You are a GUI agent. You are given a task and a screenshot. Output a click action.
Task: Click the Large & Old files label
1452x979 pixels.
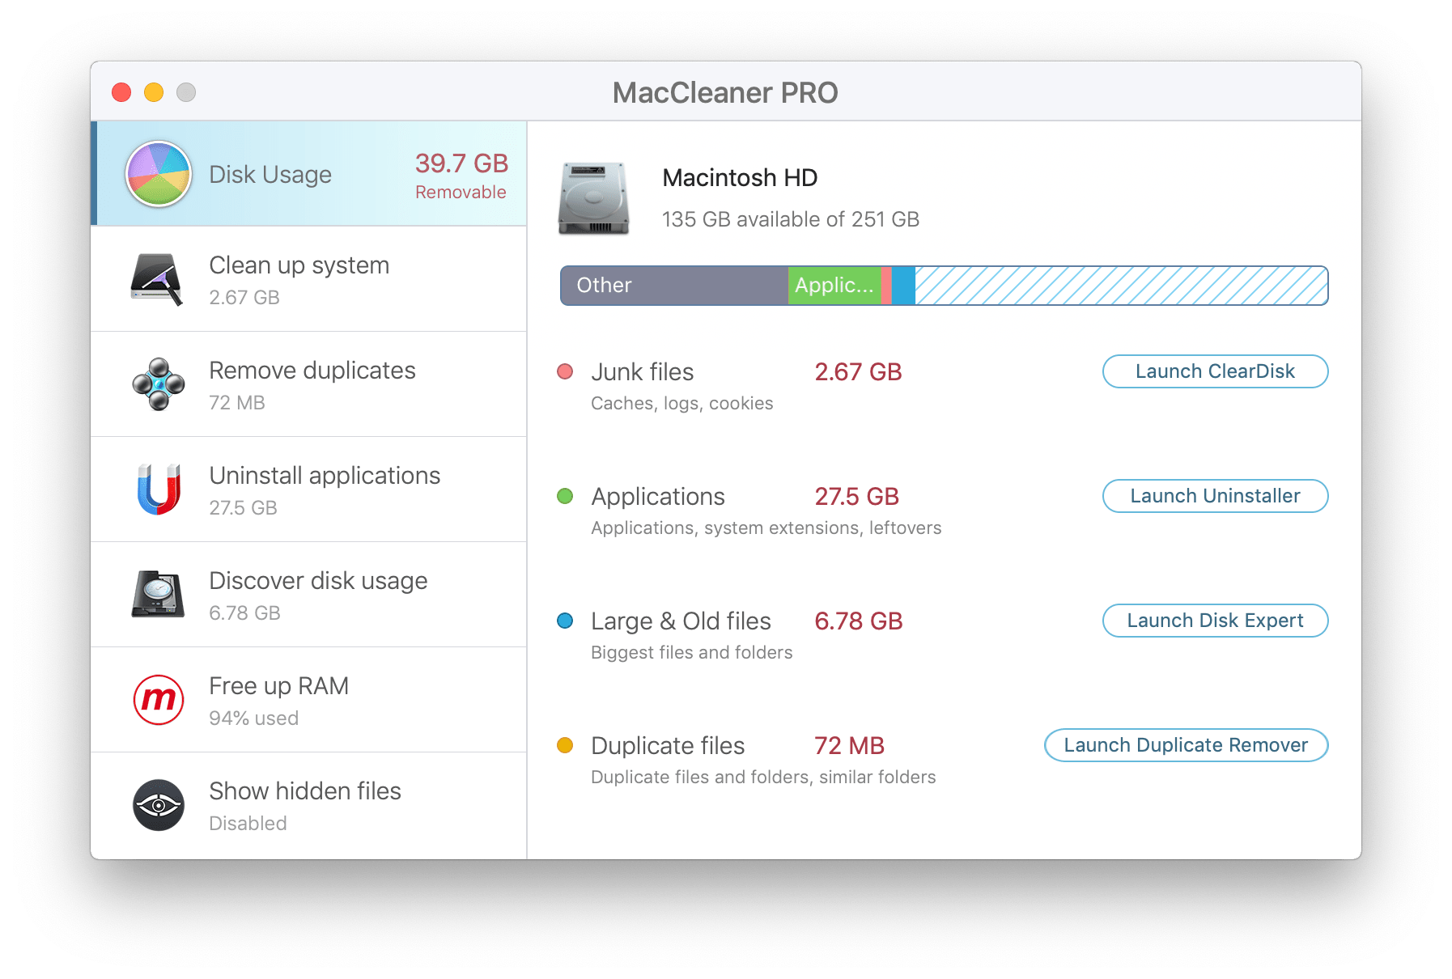tap(681, 621)
